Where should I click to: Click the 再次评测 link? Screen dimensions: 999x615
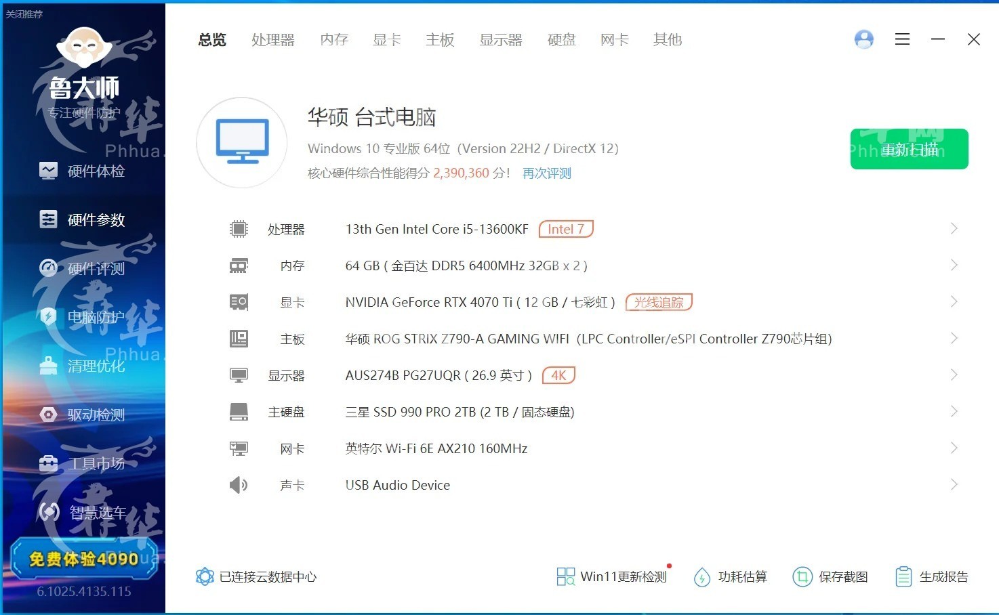(x=547, y=173)
